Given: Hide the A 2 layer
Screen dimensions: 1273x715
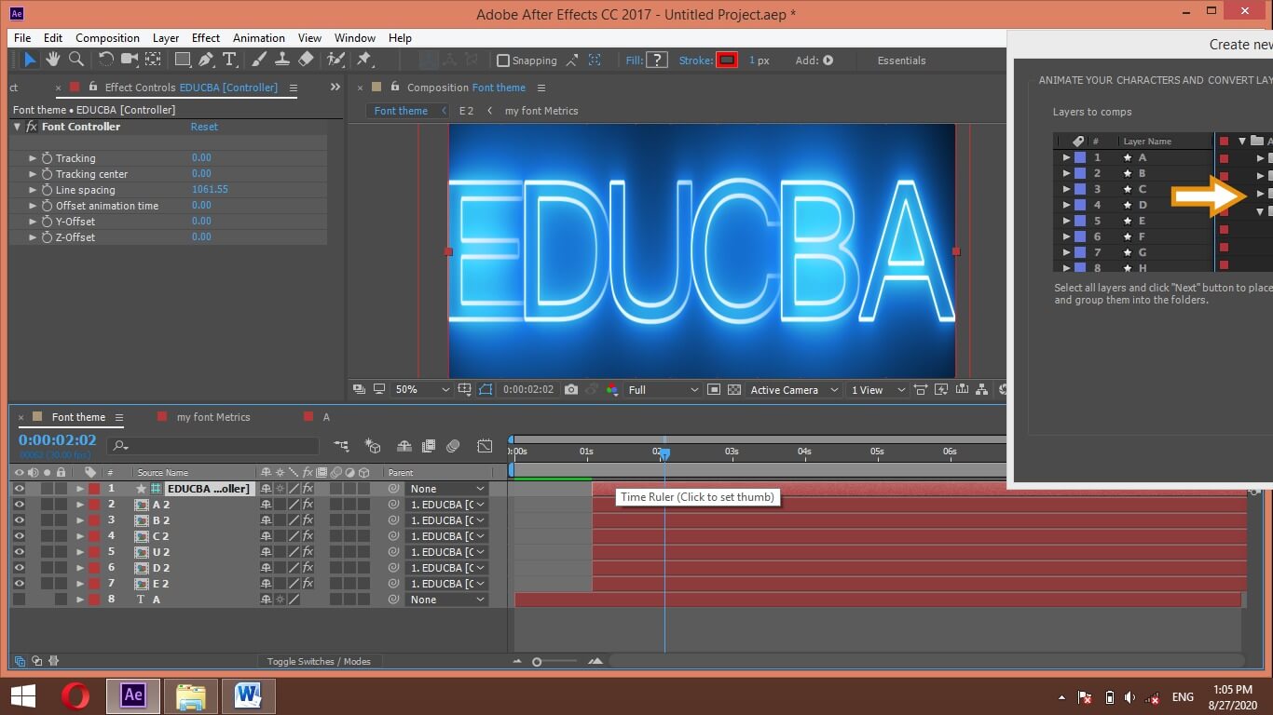Looking at the screenshot, I should pyautogui.click(x=20, y=504).
